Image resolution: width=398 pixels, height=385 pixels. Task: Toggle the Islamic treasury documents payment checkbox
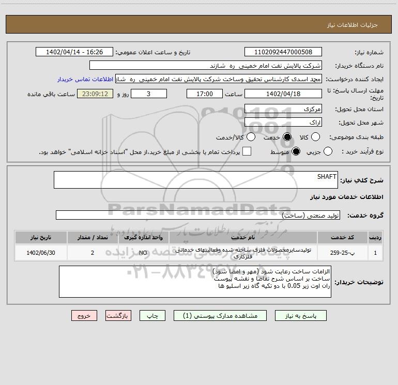247,151
